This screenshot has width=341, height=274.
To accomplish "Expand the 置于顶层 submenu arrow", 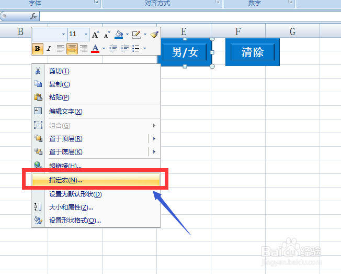I will click(x=154, y=138).
